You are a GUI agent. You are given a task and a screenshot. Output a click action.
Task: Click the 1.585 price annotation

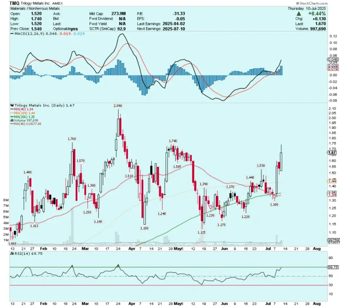[x=177, y=167]
